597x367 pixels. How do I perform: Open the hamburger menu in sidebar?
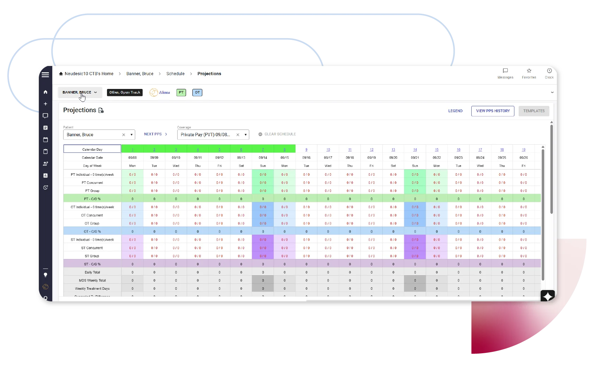point(45,75)
